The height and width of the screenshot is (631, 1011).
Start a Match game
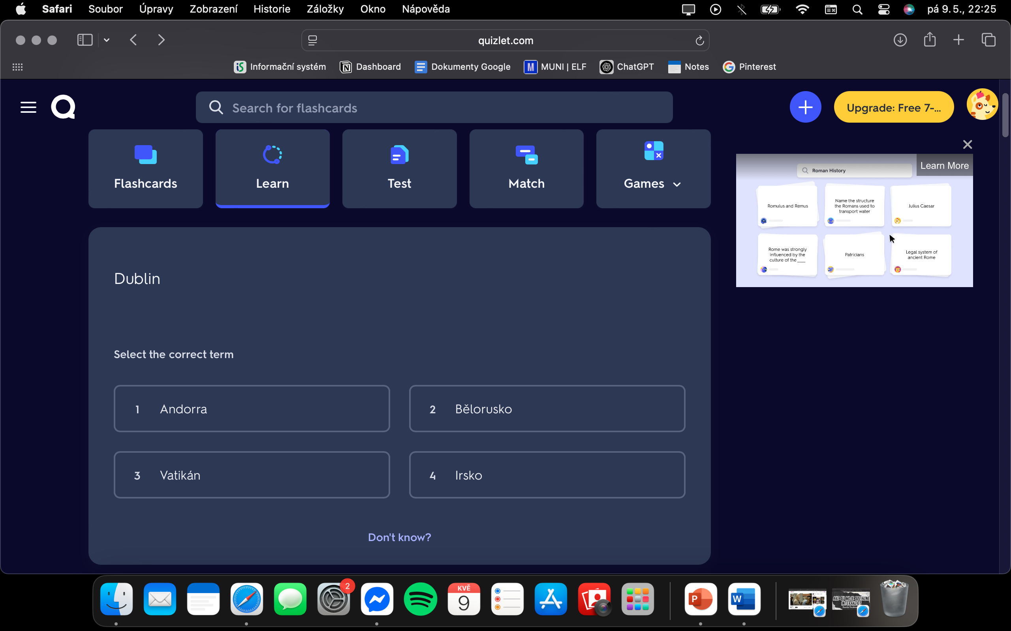point(526,169)
